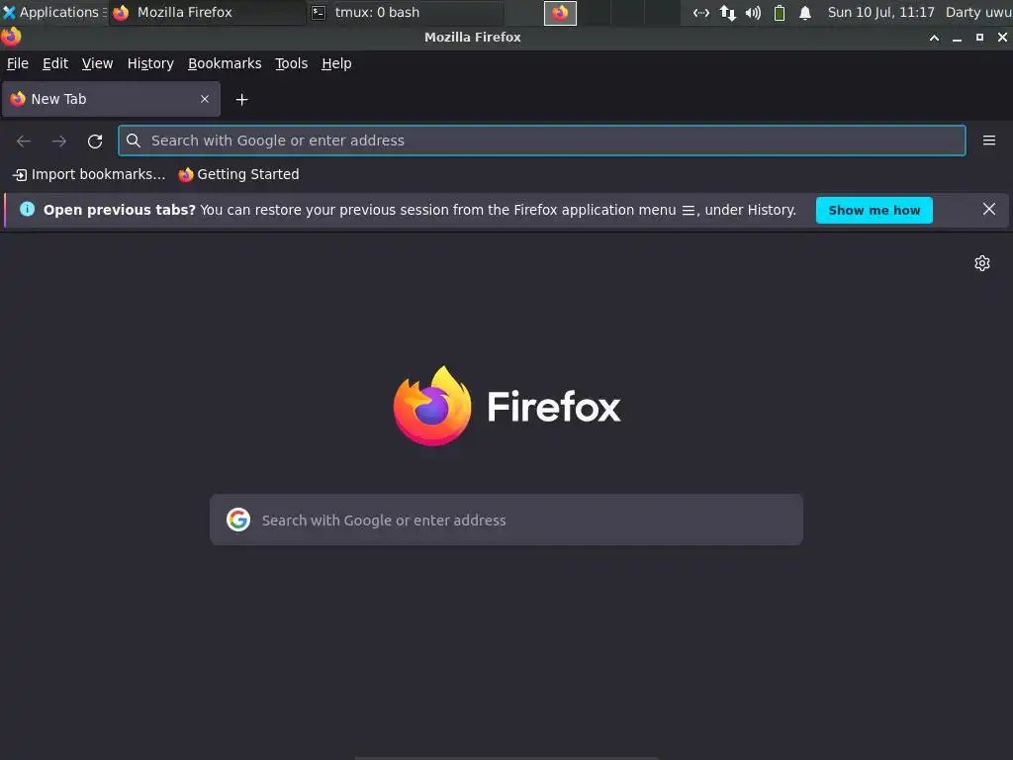1013x760 pixels.
Task: Open the Bookmarks menu
Action: point(225,63)
